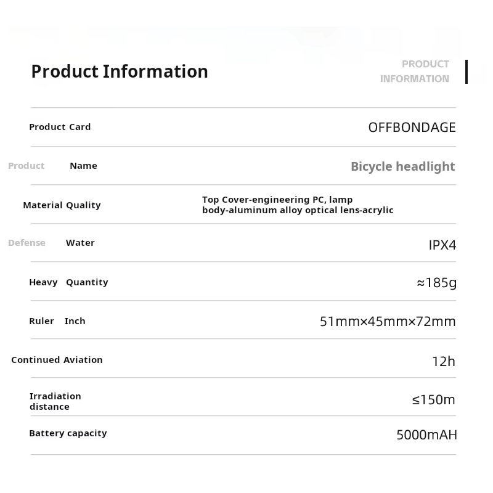
Task: Click the Defense Water label
Action: 52,243
